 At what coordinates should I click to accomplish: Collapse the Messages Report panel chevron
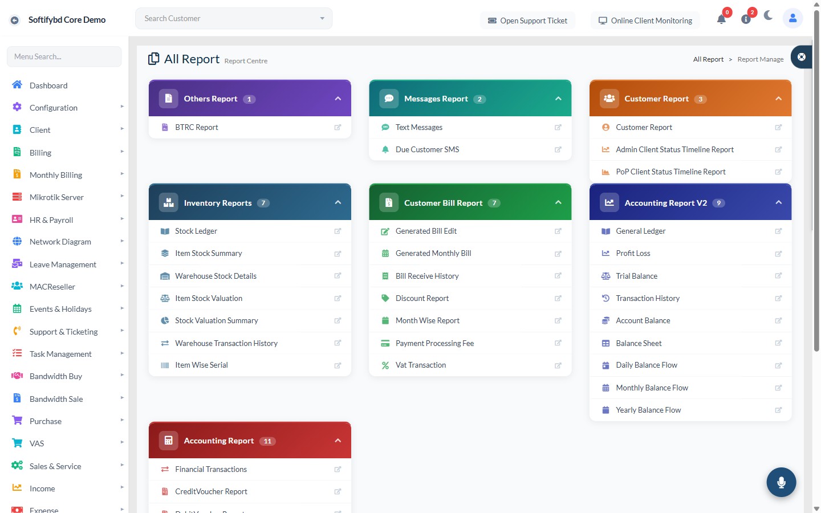click(558, 99)
